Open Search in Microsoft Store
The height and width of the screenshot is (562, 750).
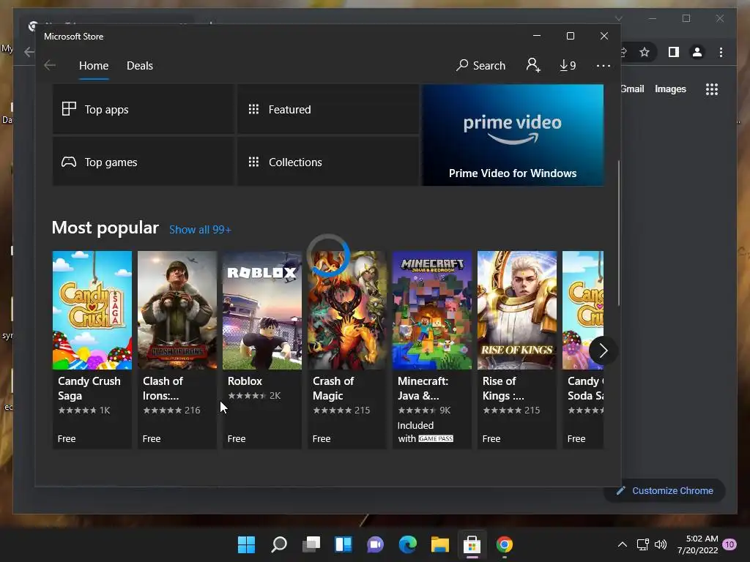(480, 65)
